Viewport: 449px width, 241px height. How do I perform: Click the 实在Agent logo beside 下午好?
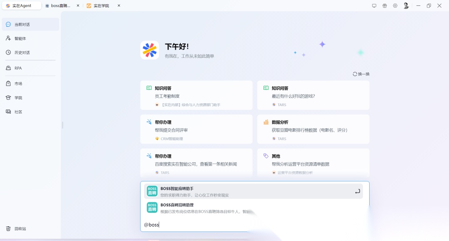pos(150,50)
